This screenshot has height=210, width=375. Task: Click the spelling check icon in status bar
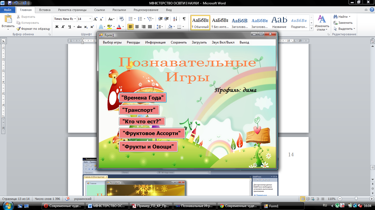(x=67, y=199)
